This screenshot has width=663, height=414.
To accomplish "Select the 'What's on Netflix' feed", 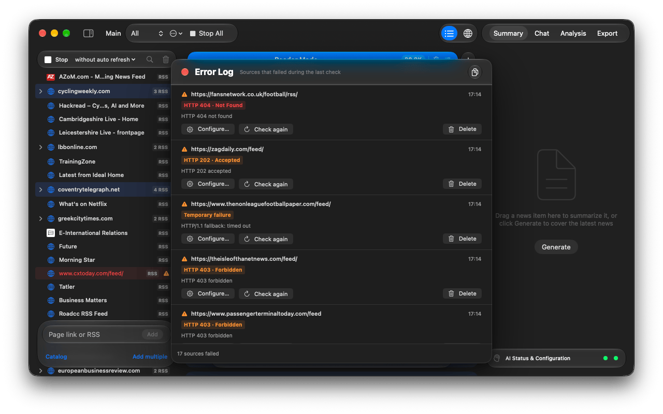I will pyautogui.click(x=103, y=204).
